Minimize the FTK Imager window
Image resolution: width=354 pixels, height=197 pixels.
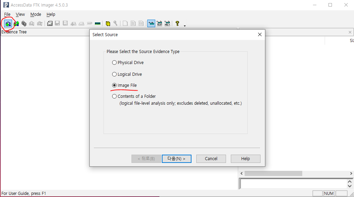[x=315, y=5]
